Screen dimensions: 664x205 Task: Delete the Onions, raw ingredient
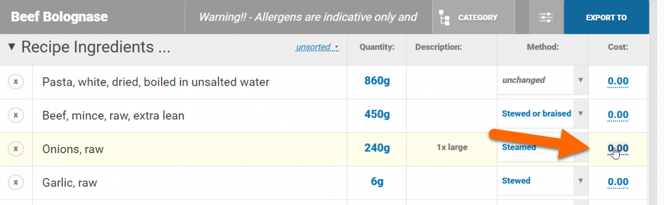coord(16,149)
